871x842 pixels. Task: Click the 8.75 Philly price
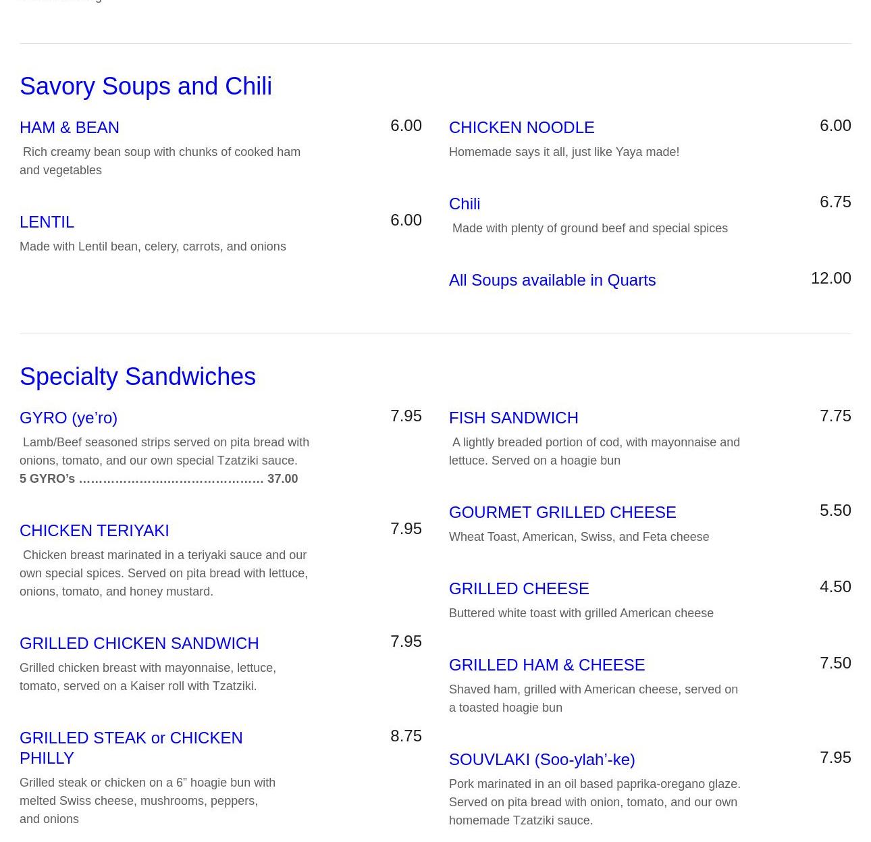406,736
